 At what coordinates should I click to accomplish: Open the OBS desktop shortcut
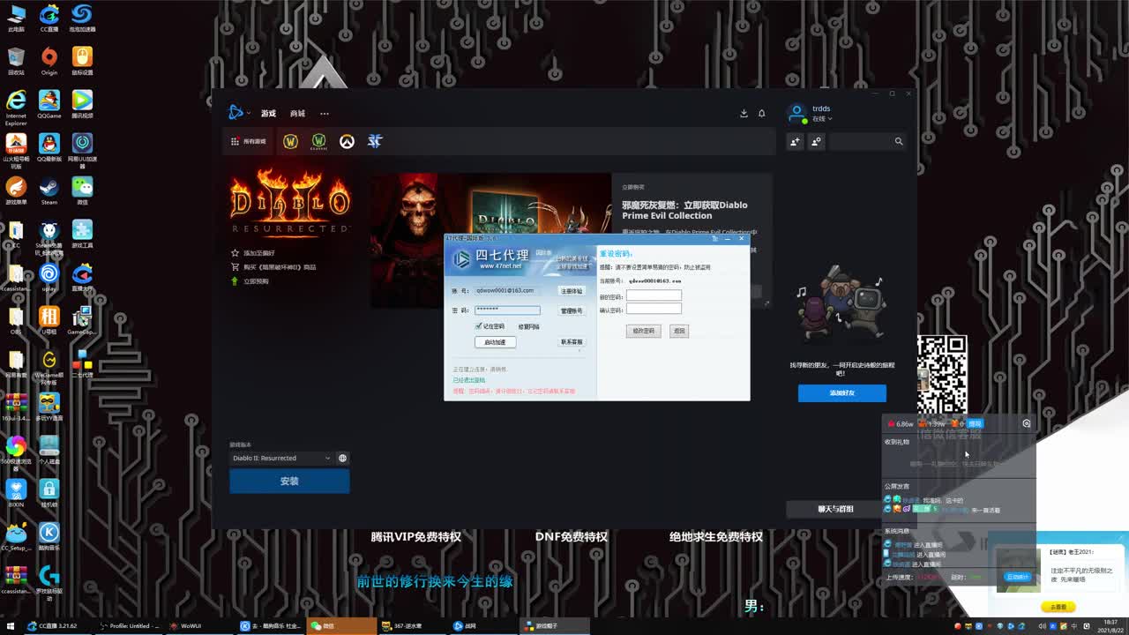(16, 320)
